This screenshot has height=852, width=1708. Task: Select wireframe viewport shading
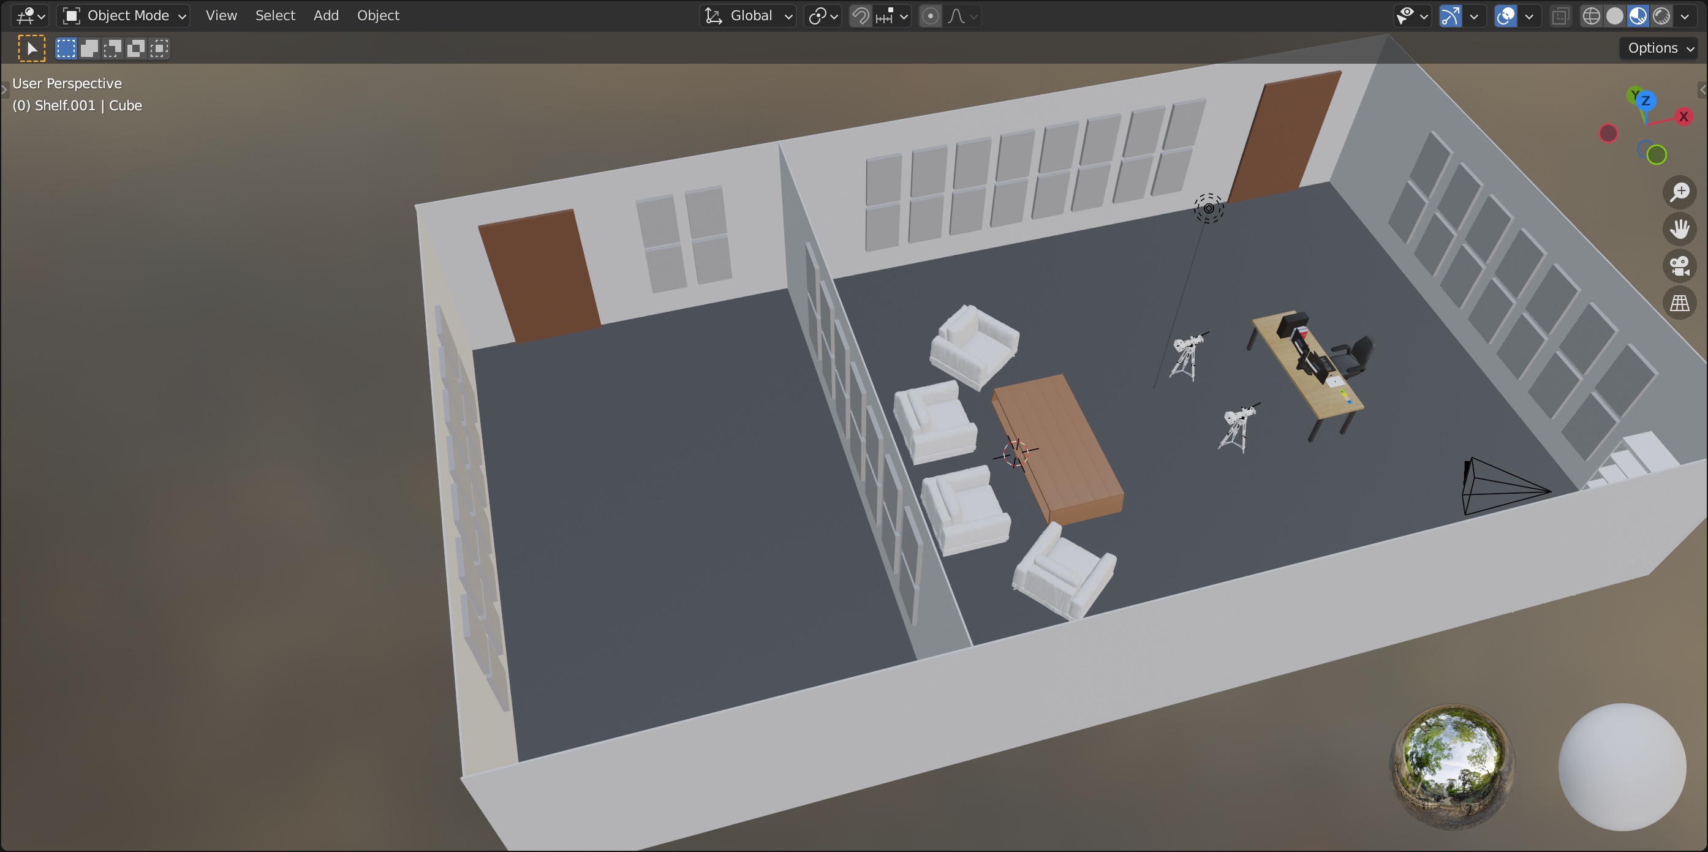1590,16
